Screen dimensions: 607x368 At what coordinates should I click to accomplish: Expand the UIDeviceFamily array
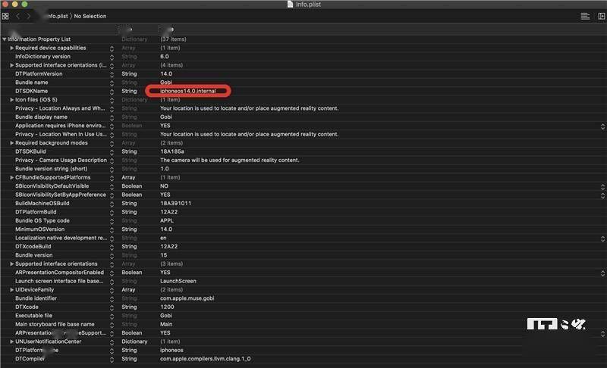tap(11, 290)
